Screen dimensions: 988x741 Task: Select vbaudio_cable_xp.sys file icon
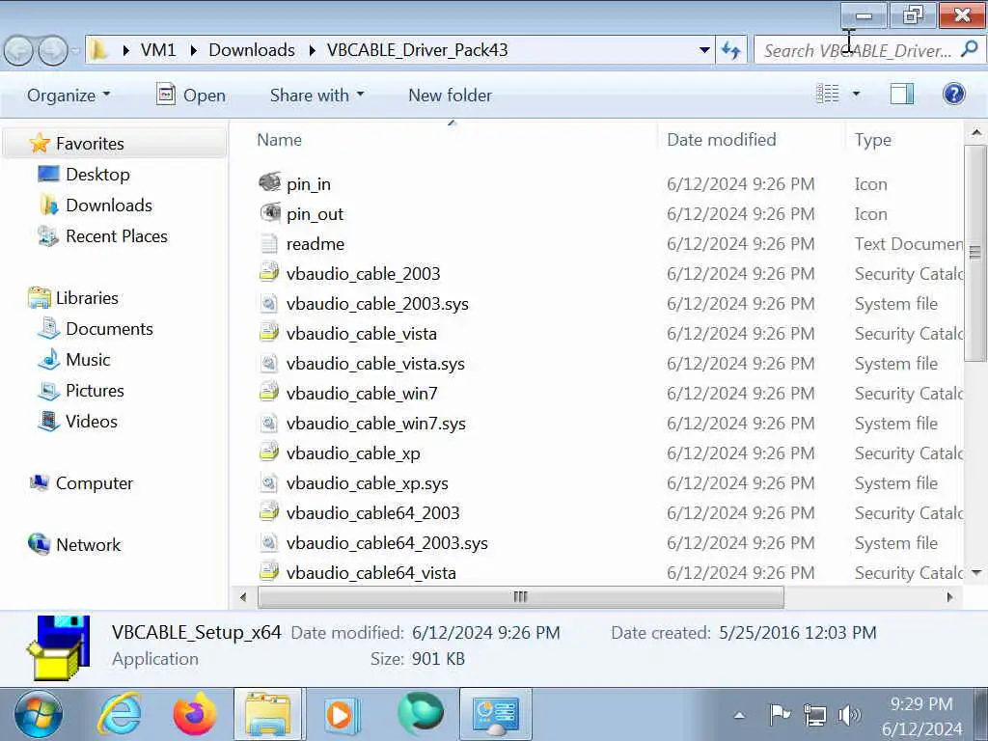pos(270,482)
